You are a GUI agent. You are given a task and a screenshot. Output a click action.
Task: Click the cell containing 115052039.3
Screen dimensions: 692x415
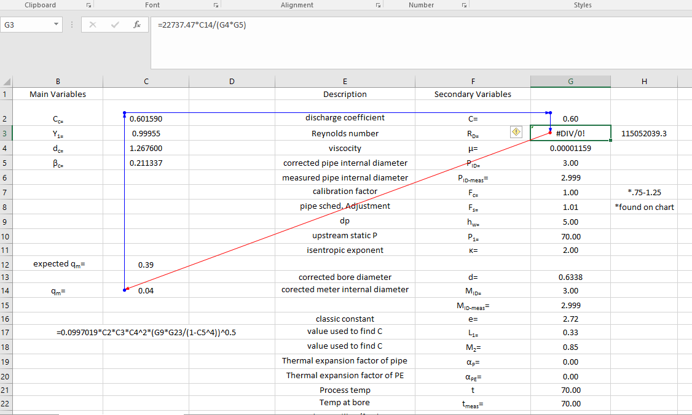coord(644,134)
